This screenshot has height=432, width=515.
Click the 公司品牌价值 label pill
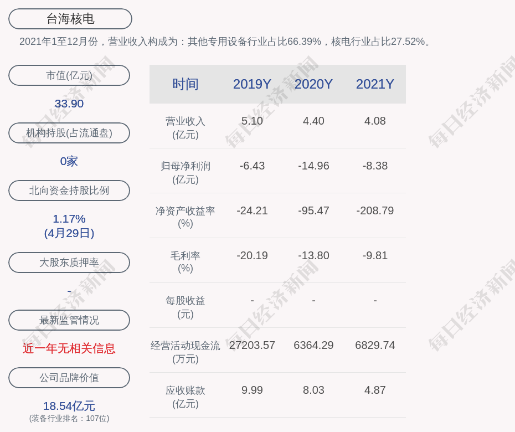[x=69, y=378]
